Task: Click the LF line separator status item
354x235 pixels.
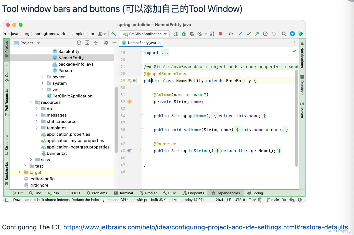Action: click(x=229, y=200)
